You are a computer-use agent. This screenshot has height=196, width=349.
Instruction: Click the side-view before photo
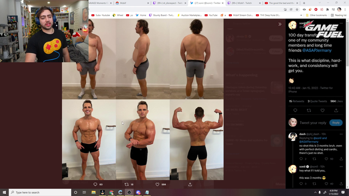[x=143, y=59]
